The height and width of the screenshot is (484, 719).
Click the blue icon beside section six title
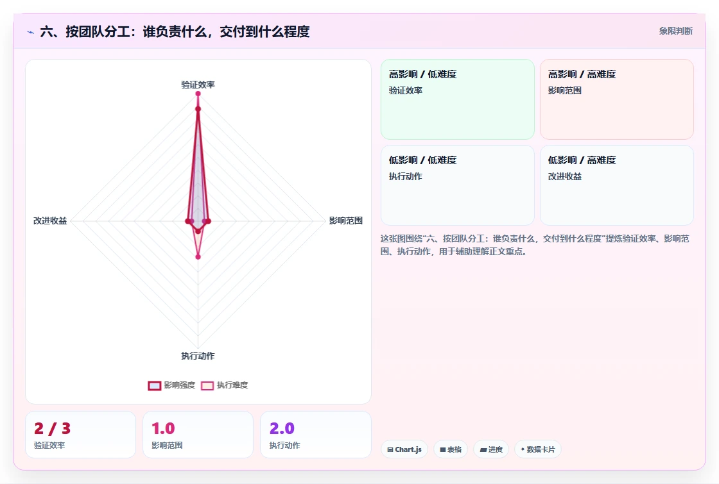[31, 32]
